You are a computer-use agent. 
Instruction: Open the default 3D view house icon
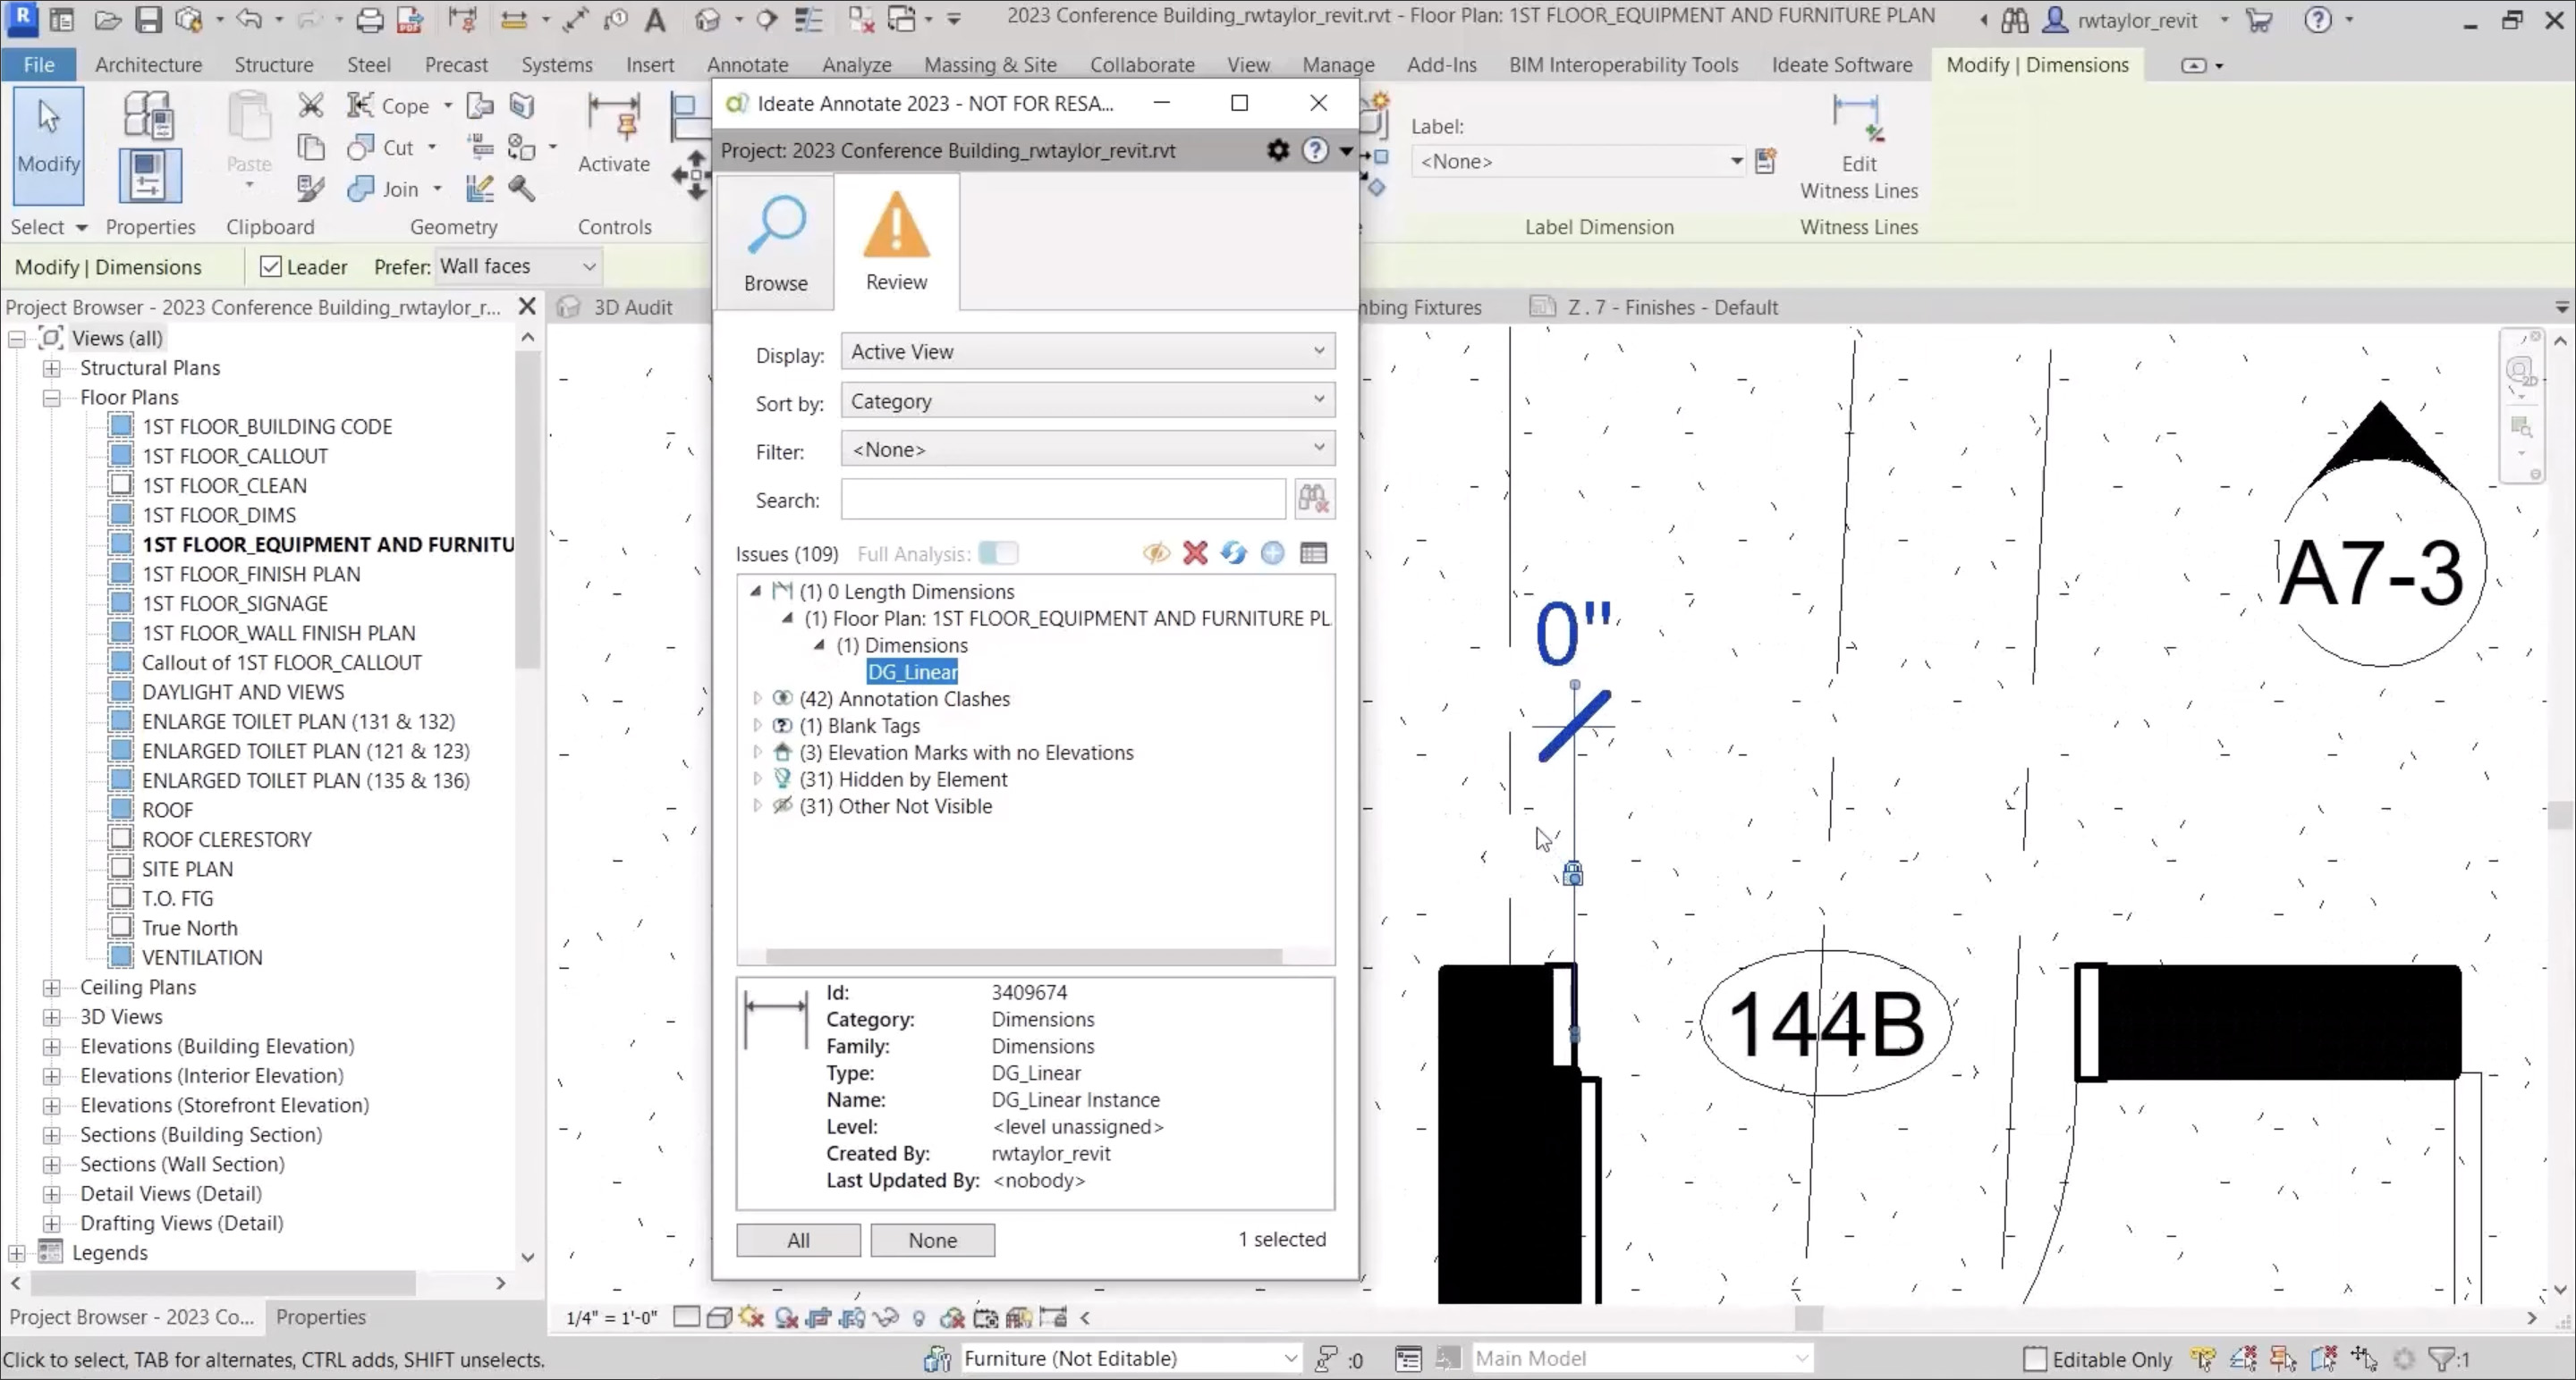(x=708, y=19)
